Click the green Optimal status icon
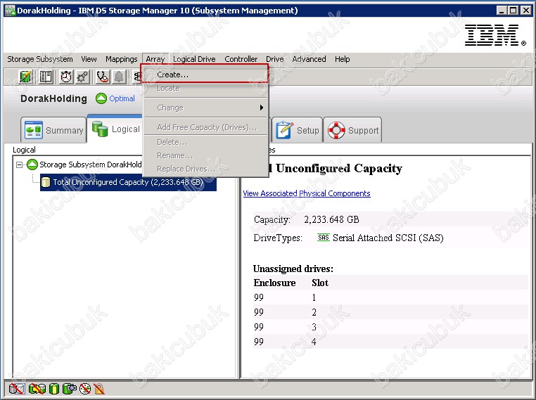Viewport: 536px width, 400px height. coord(101,98)
